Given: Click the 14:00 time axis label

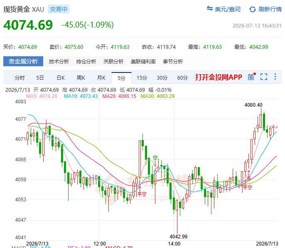Looking at the screenshot, I should 174,244.
